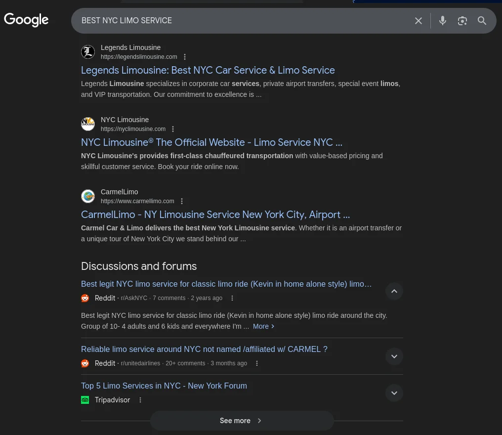Open options menu for NYC Limousine result
The width and height of the screenshot is (502, 435).
click(x=173, y=129)
